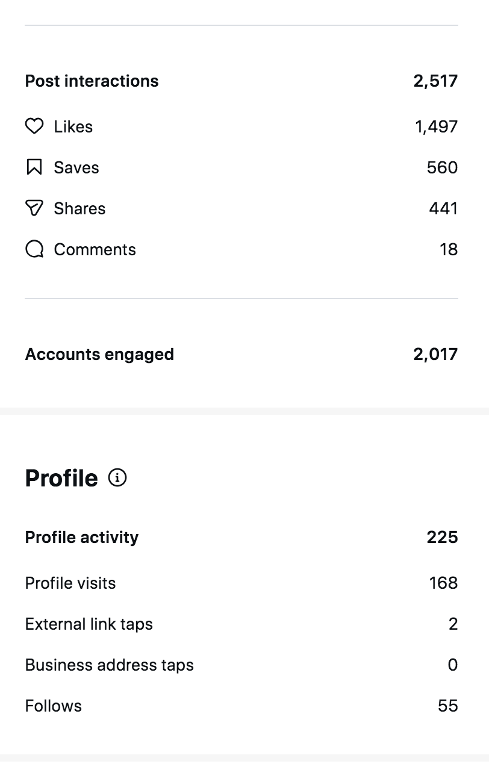Open the Profile info circle icon
The height and width of the screenshot is (773, 489).
tap(117, 478)
